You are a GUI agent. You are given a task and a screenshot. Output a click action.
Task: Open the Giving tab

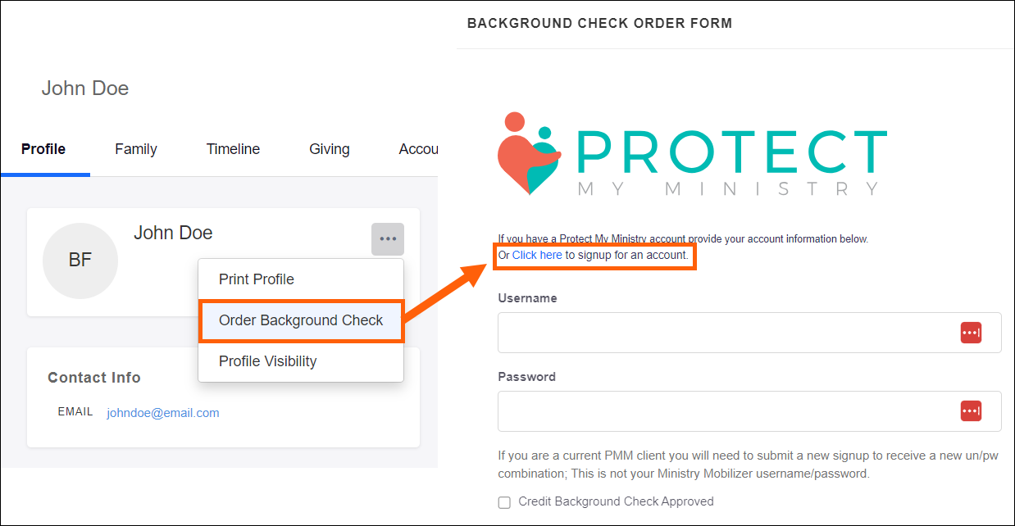tap(330, 149)
